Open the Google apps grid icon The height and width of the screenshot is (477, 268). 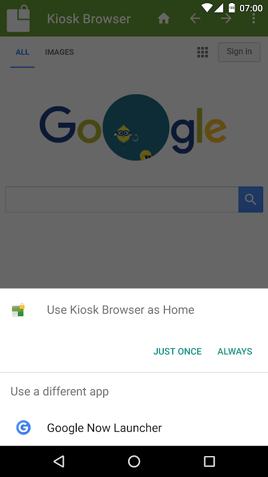pyautogui.click(x=202, y=52)
